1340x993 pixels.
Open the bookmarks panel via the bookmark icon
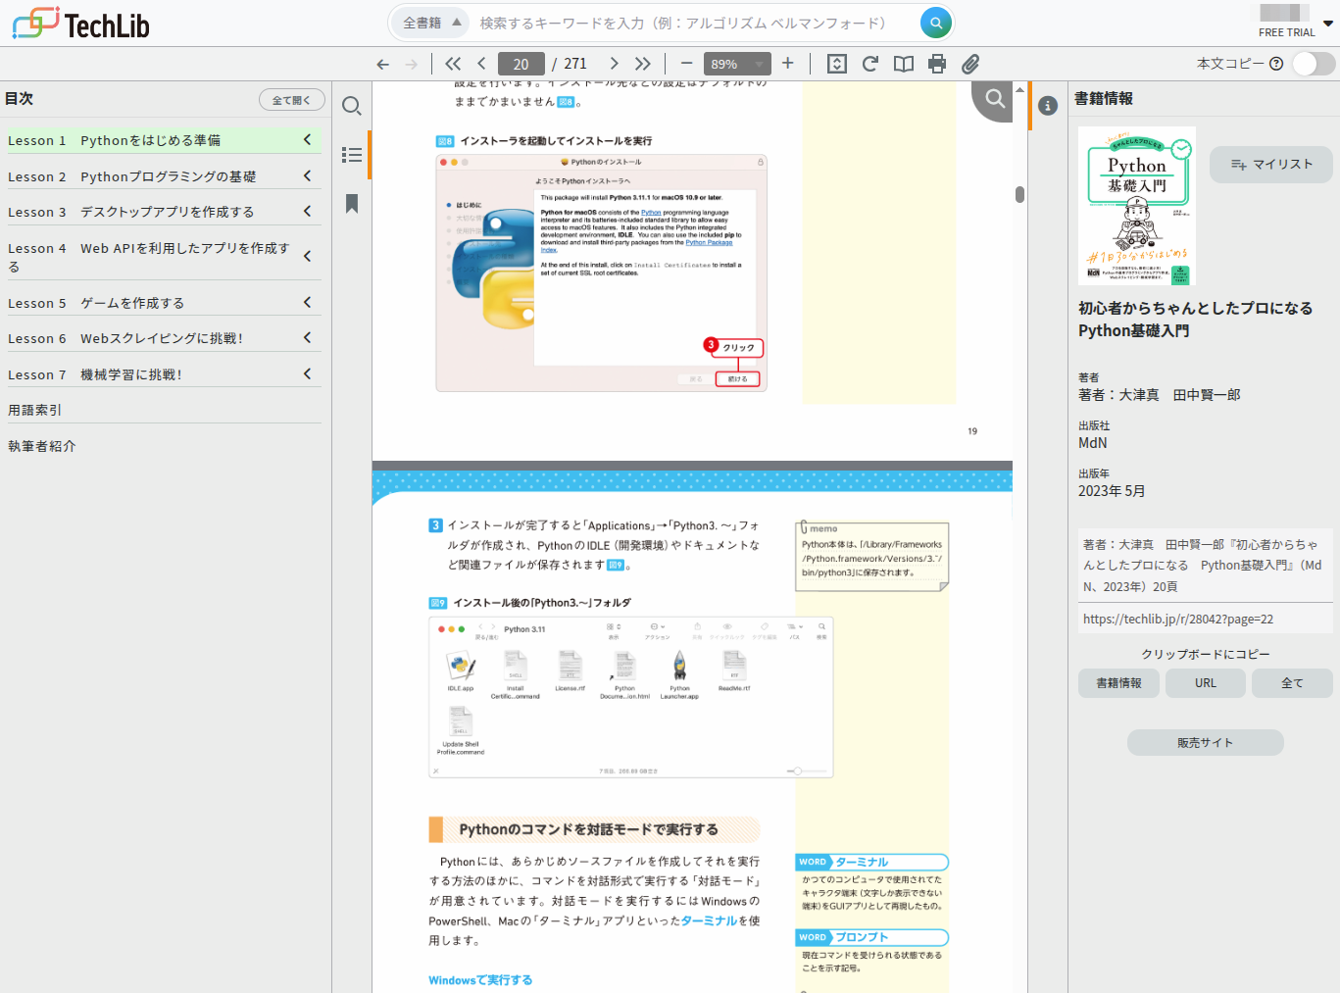coord(352,204)
